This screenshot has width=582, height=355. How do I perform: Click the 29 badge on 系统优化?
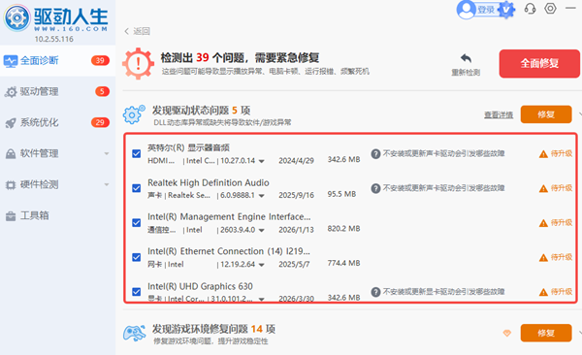[100, 122]
